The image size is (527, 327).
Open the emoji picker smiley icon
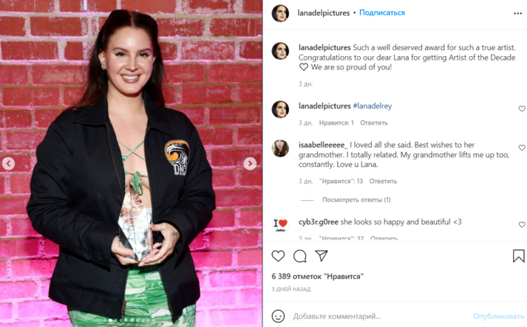pos(278,316)
